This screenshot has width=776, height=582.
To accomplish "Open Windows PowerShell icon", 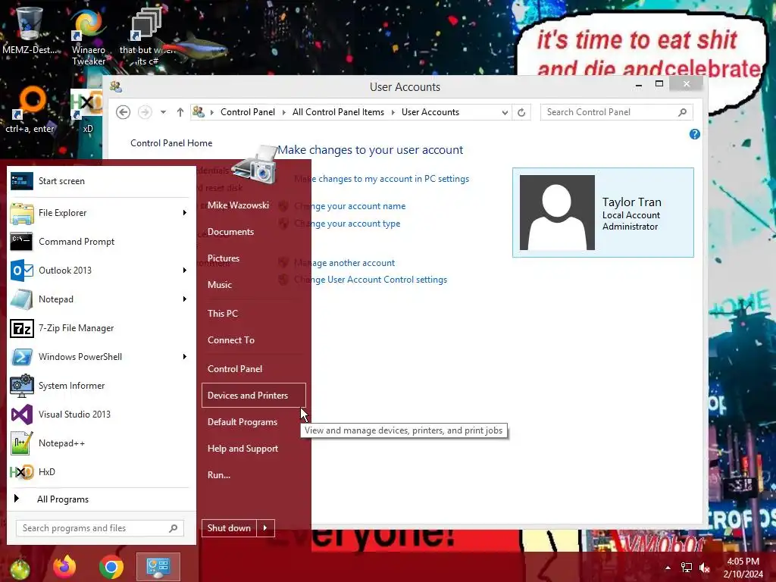I will point(22,357).
